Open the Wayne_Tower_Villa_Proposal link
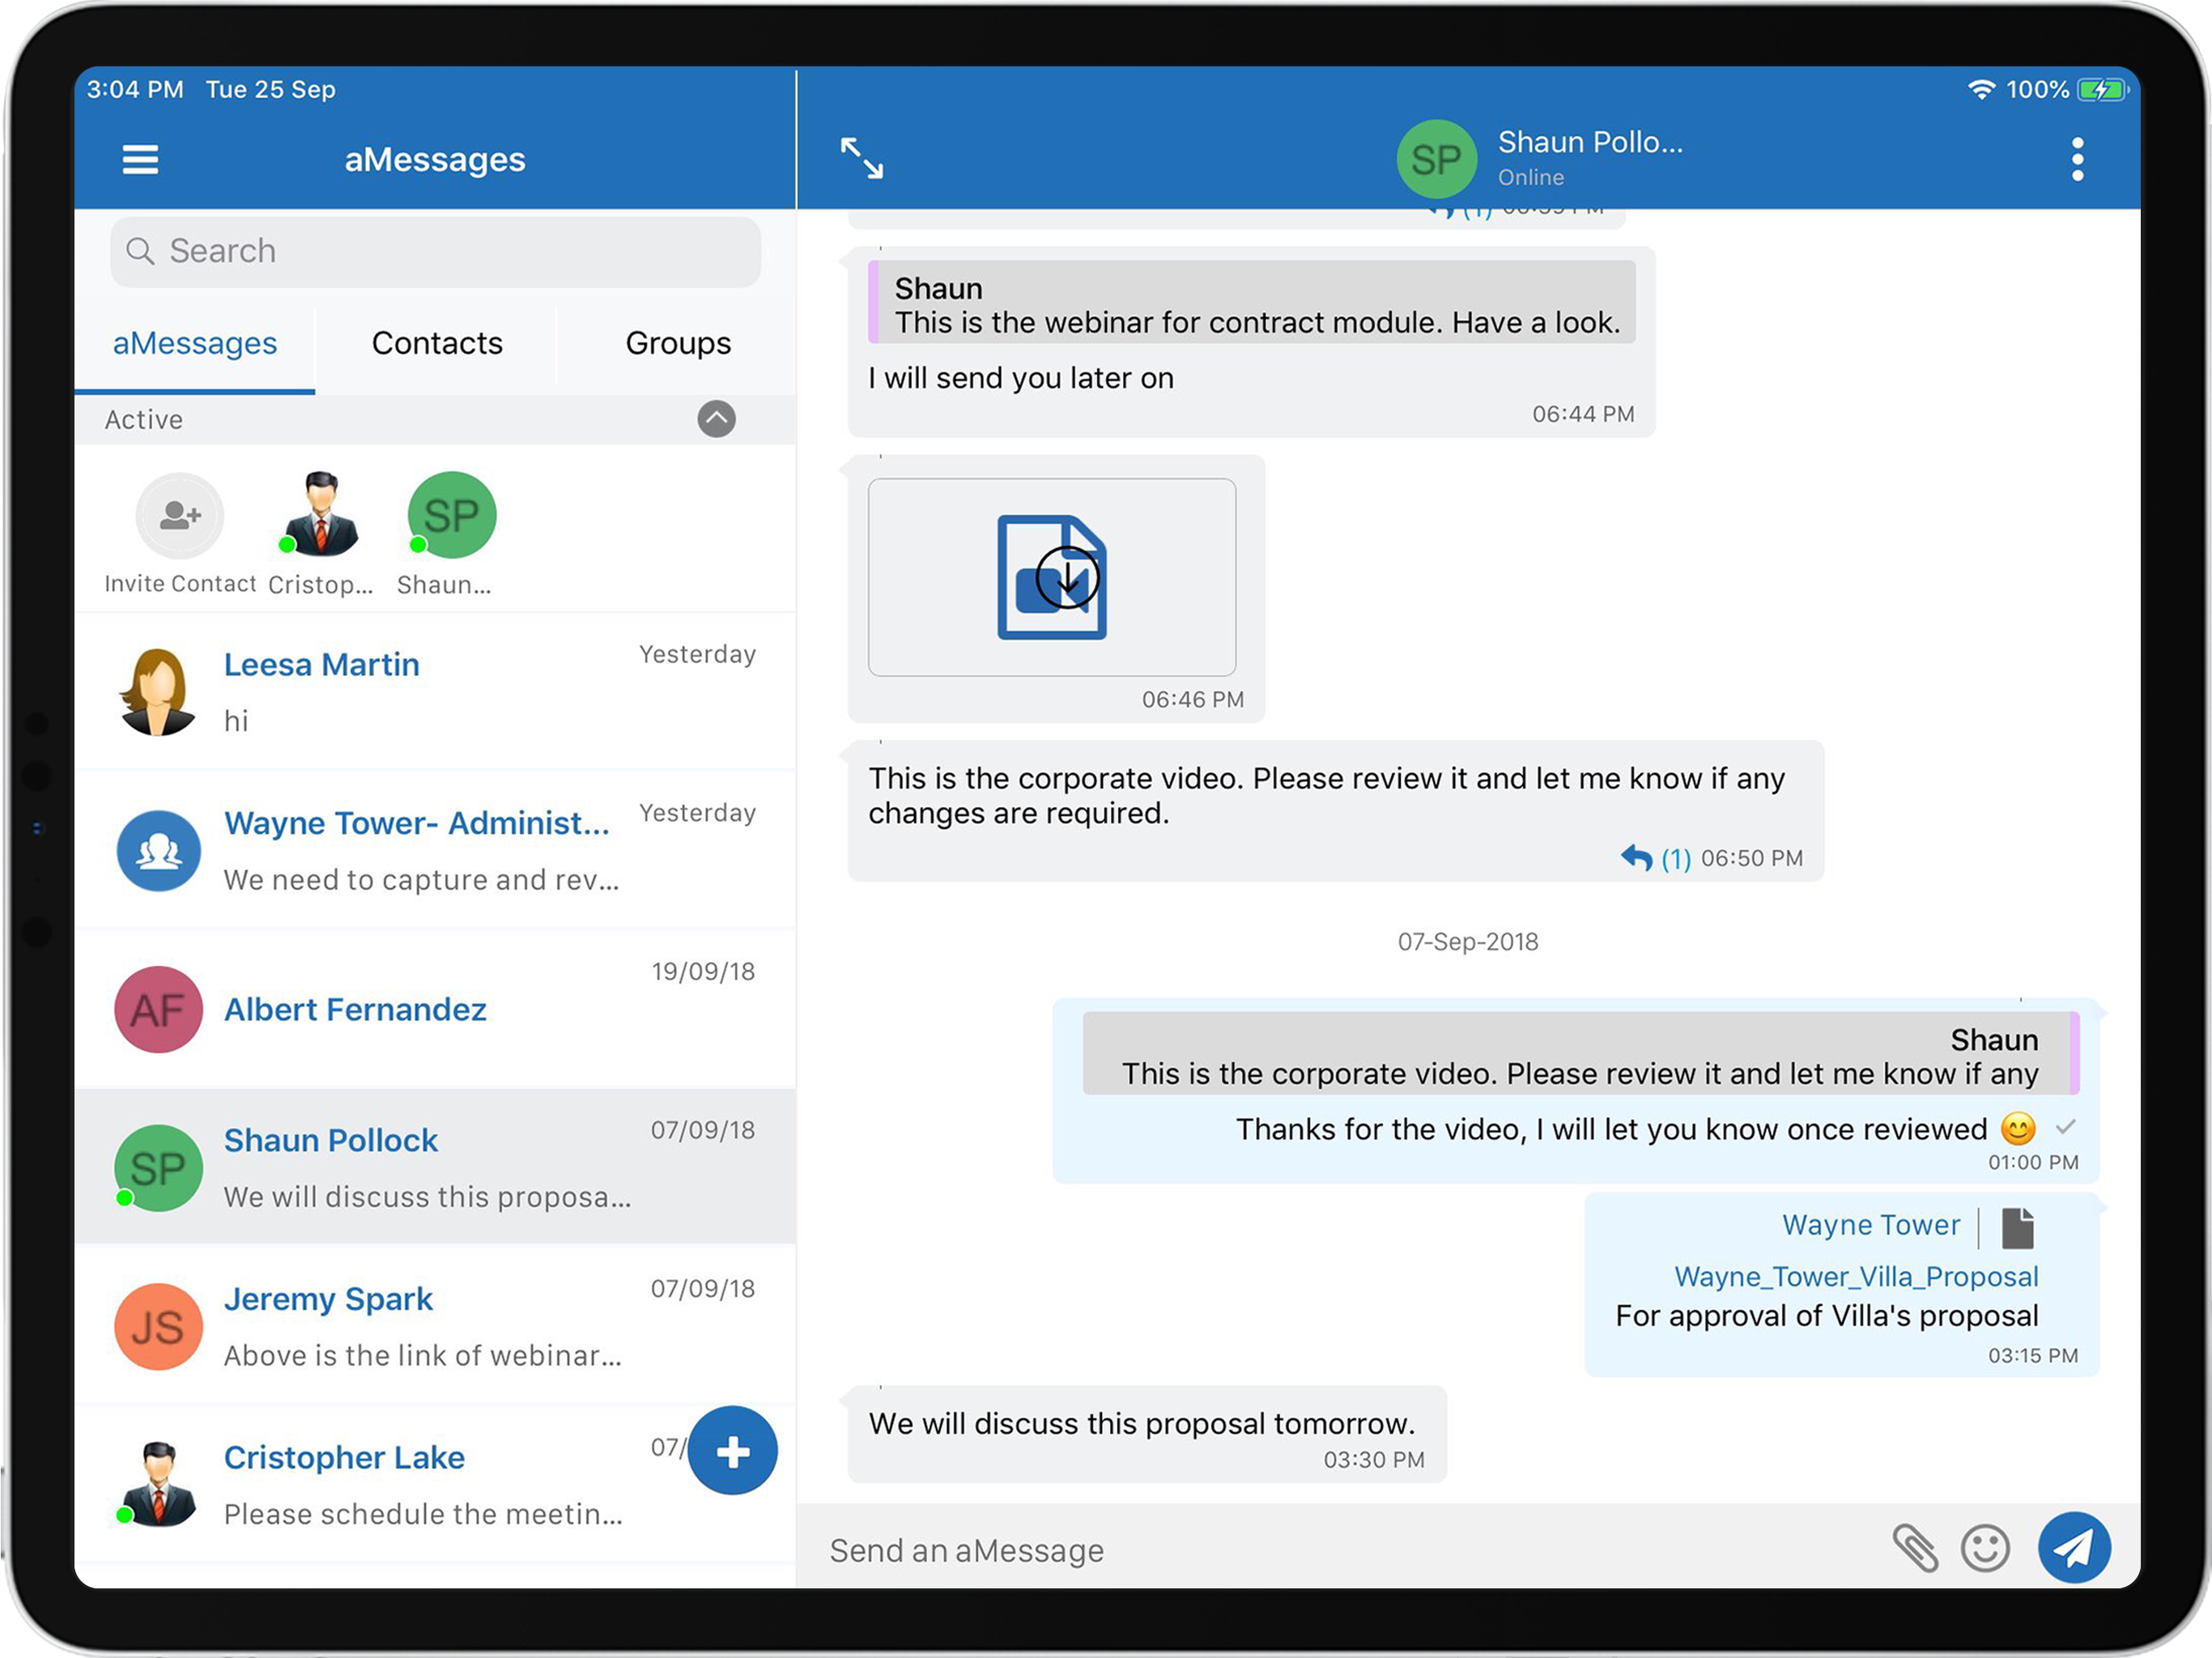Screen dimensions: 2212x1658 (x=1856, y=1277)
